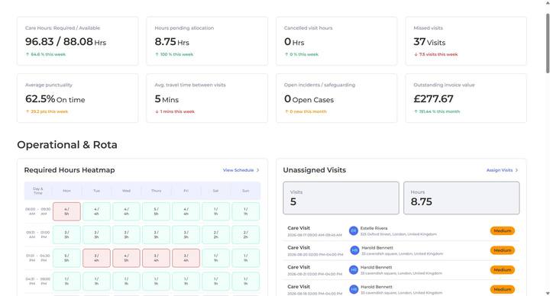Click the scrollbar up arrow
550x296 pixels.
pyautogui.click(x=548, y=2)
